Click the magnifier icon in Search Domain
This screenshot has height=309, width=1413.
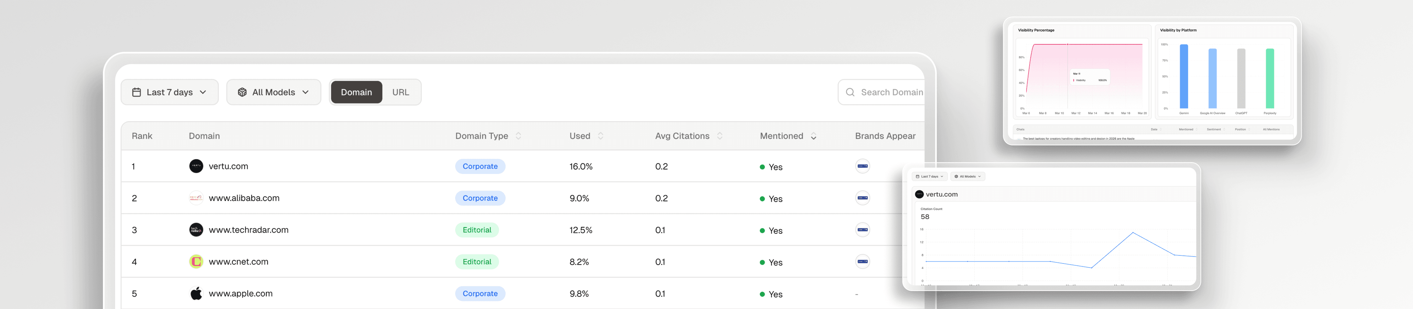click(850, 92)
